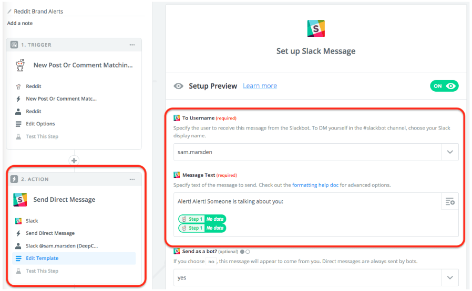Click the second Step 1 No data pill
Screen dimensions: 472x291
(x=202, y=228)
